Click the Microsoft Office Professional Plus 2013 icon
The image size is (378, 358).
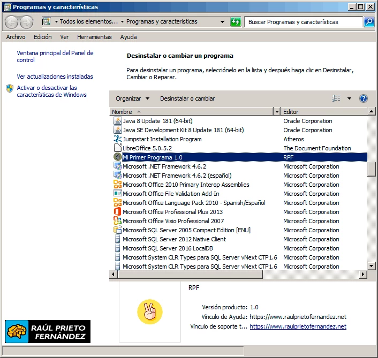tap(118, 212)
